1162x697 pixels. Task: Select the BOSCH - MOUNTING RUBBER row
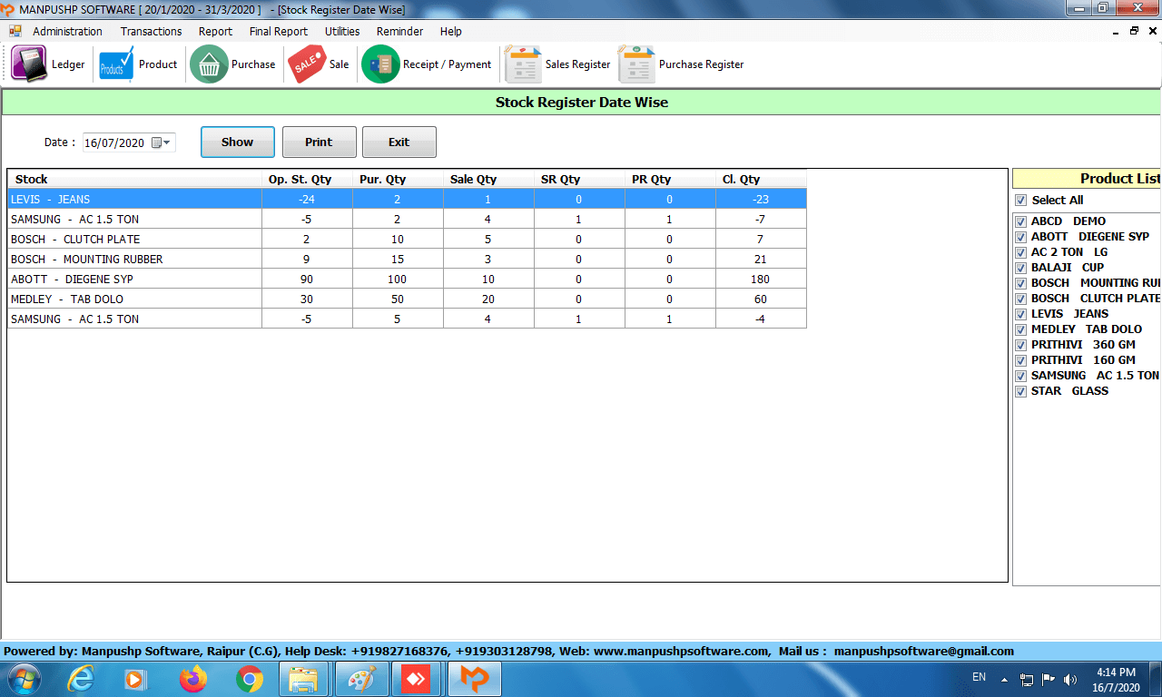[407, 259]
